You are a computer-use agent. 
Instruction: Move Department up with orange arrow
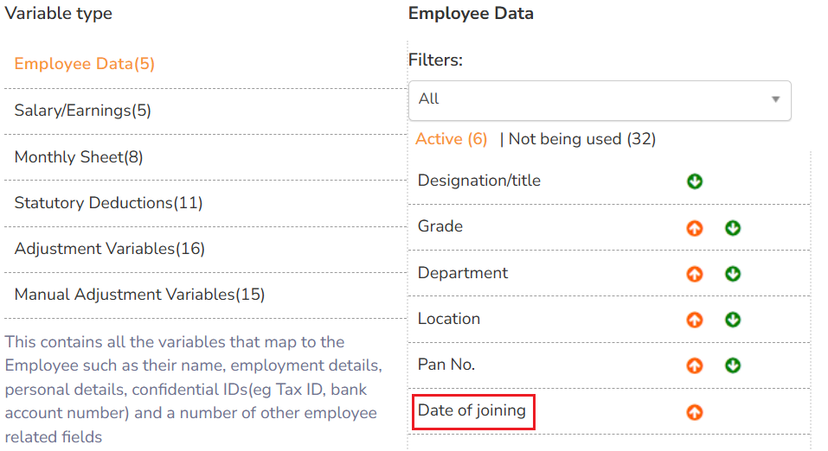coord(694,274)
